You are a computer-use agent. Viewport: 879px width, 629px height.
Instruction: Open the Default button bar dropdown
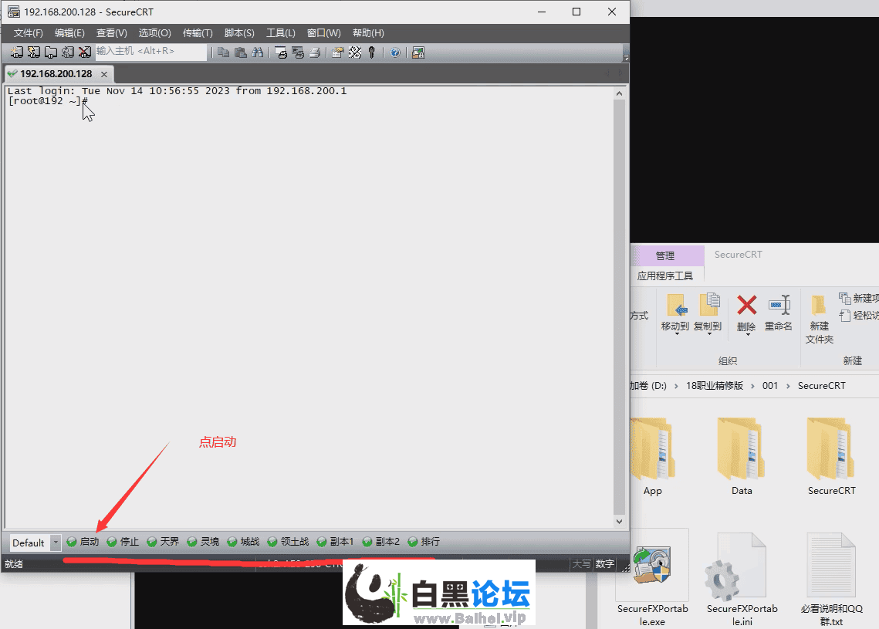coord(56,543)
